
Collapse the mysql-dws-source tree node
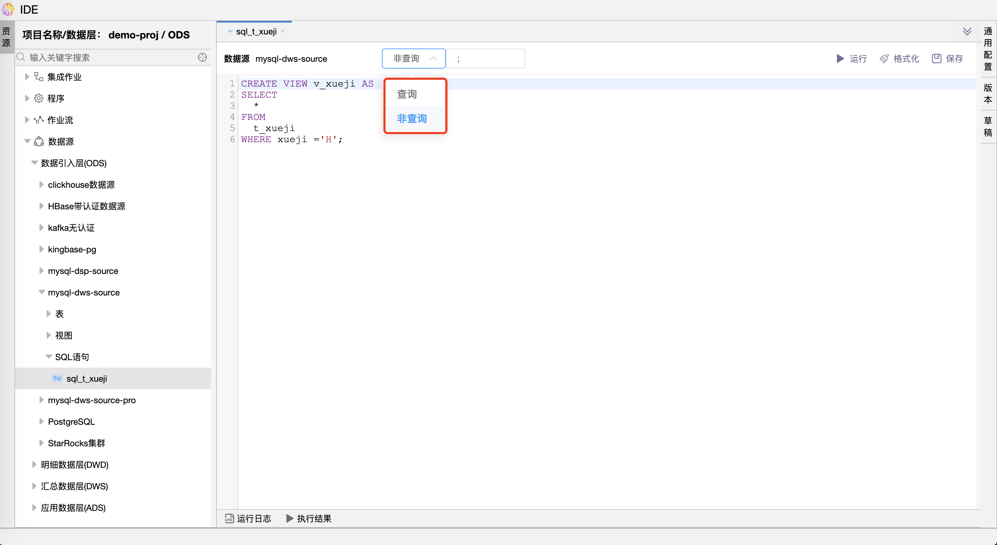(x=41, y=292)
